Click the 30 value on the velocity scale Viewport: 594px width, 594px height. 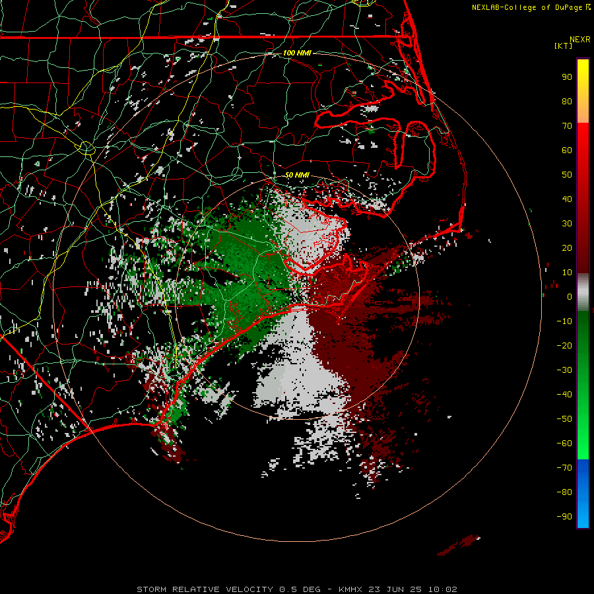click(567, 224)
